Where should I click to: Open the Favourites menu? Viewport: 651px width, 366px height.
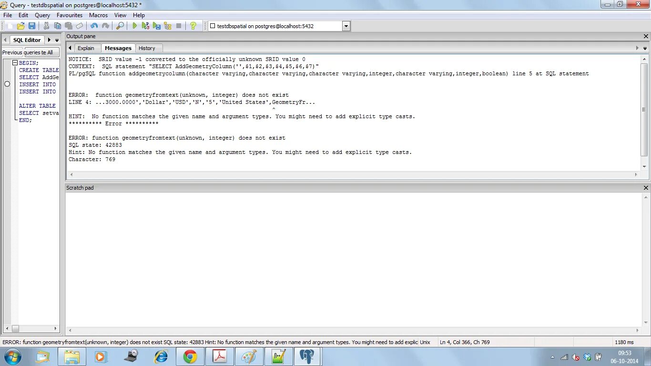[70, 15]
